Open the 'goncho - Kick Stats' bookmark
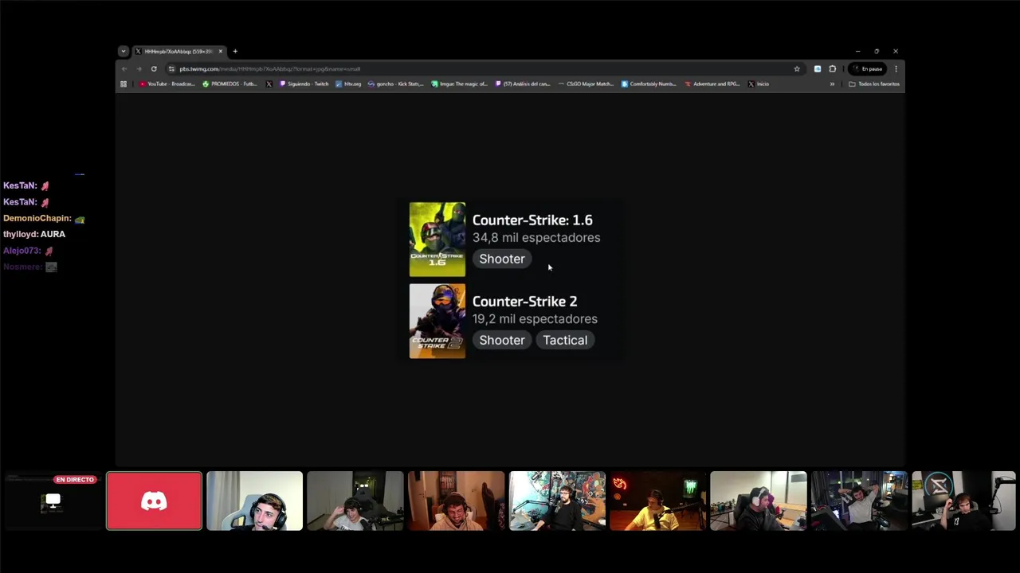This screenshot has height=573, width=1020. click(x=395, y=84)
